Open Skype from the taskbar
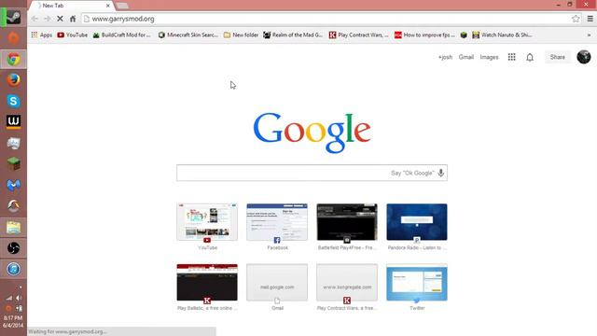Screen dimensions: 597x336 [13, 101]
